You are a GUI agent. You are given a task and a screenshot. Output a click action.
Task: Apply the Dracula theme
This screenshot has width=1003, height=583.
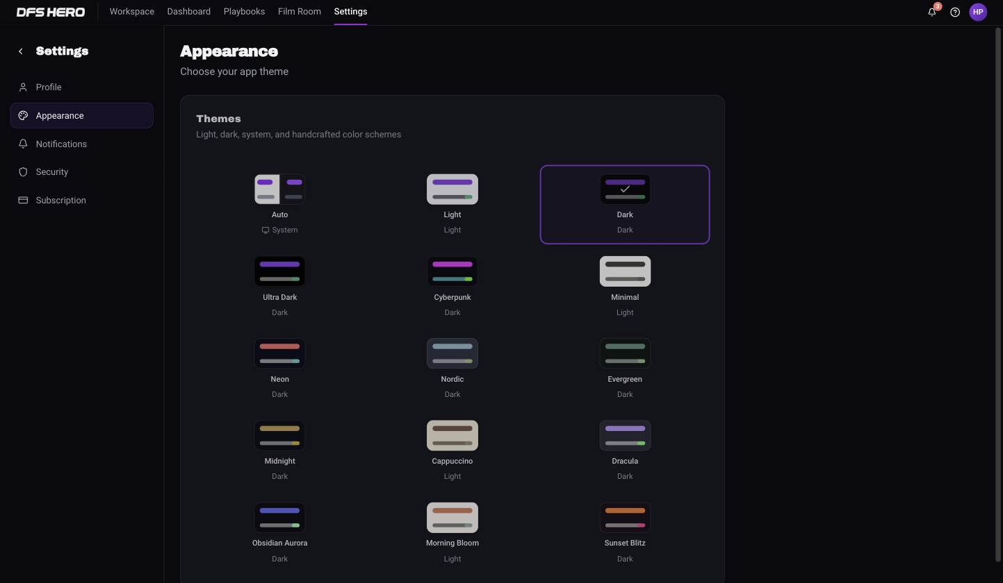[625, 450]
